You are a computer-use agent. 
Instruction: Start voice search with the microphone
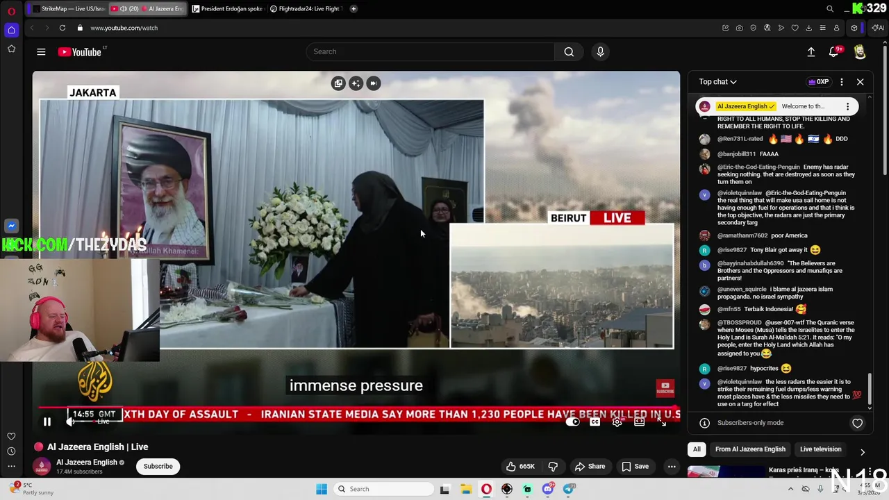(x=601, y=51)
